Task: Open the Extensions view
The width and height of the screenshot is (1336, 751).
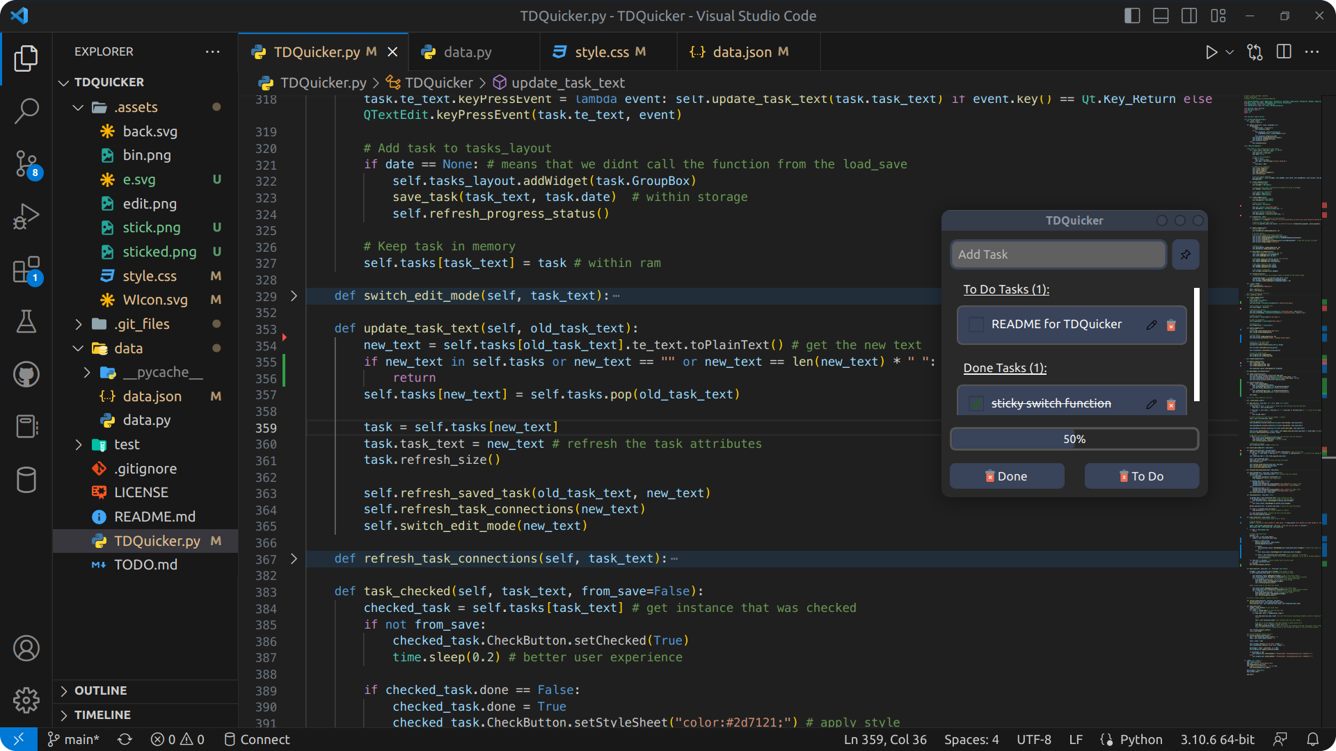Action: (26, 270)
